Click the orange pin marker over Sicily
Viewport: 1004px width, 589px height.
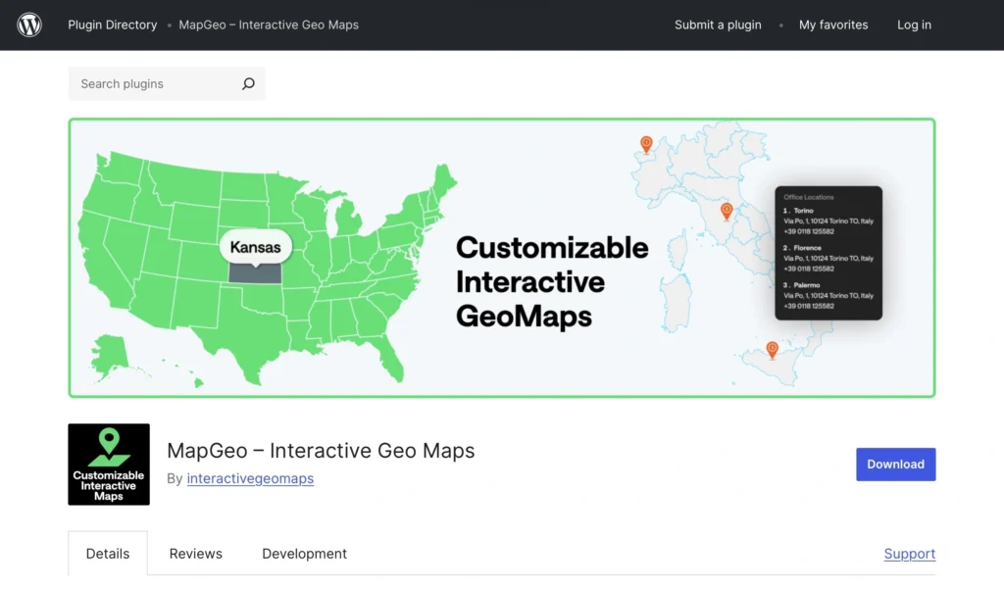(x=773, y=349)
